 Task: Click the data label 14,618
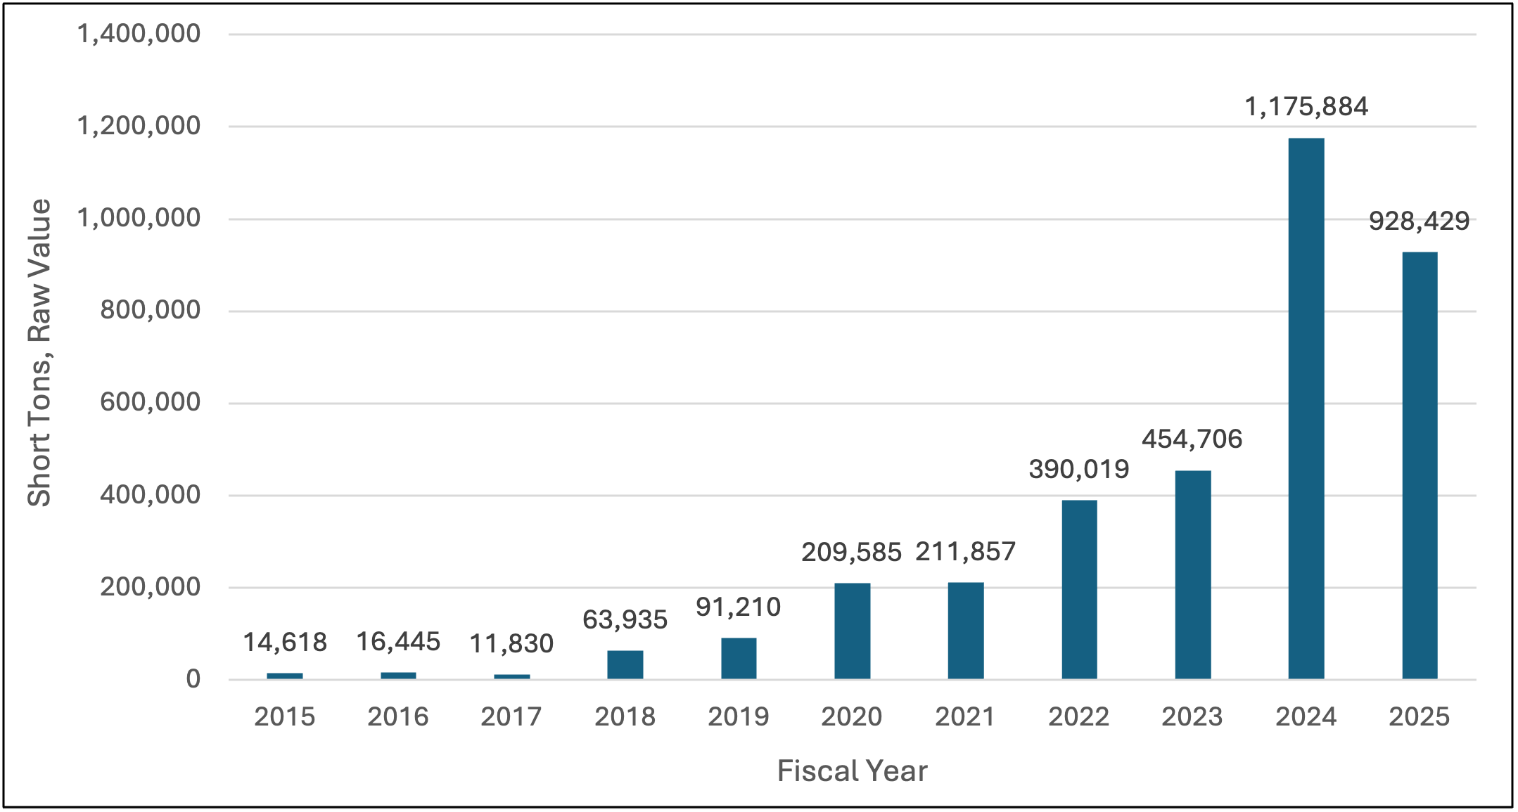285,643
